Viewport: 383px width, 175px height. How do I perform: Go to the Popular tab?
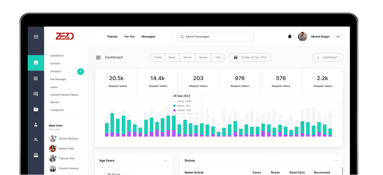[112, 37]
